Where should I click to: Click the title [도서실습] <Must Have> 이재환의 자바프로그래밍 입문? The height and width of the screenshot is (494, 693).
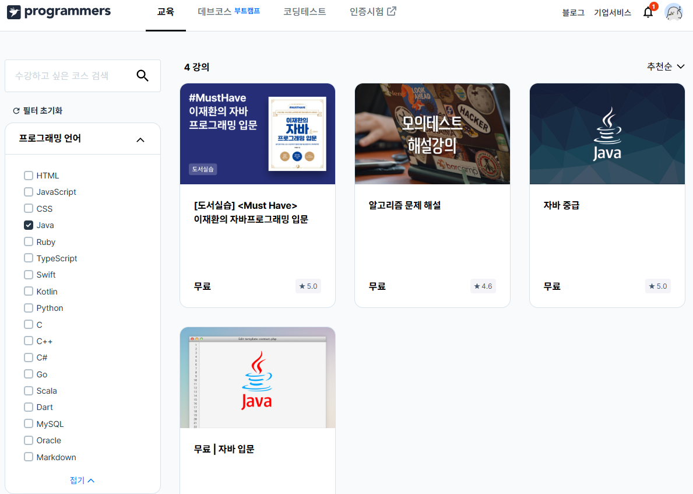(x=251, y=212)
